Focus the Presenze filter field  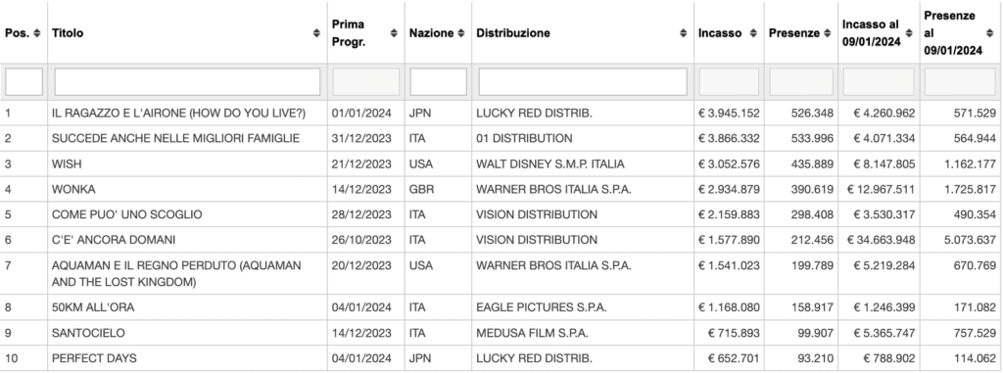coord(801,82)
